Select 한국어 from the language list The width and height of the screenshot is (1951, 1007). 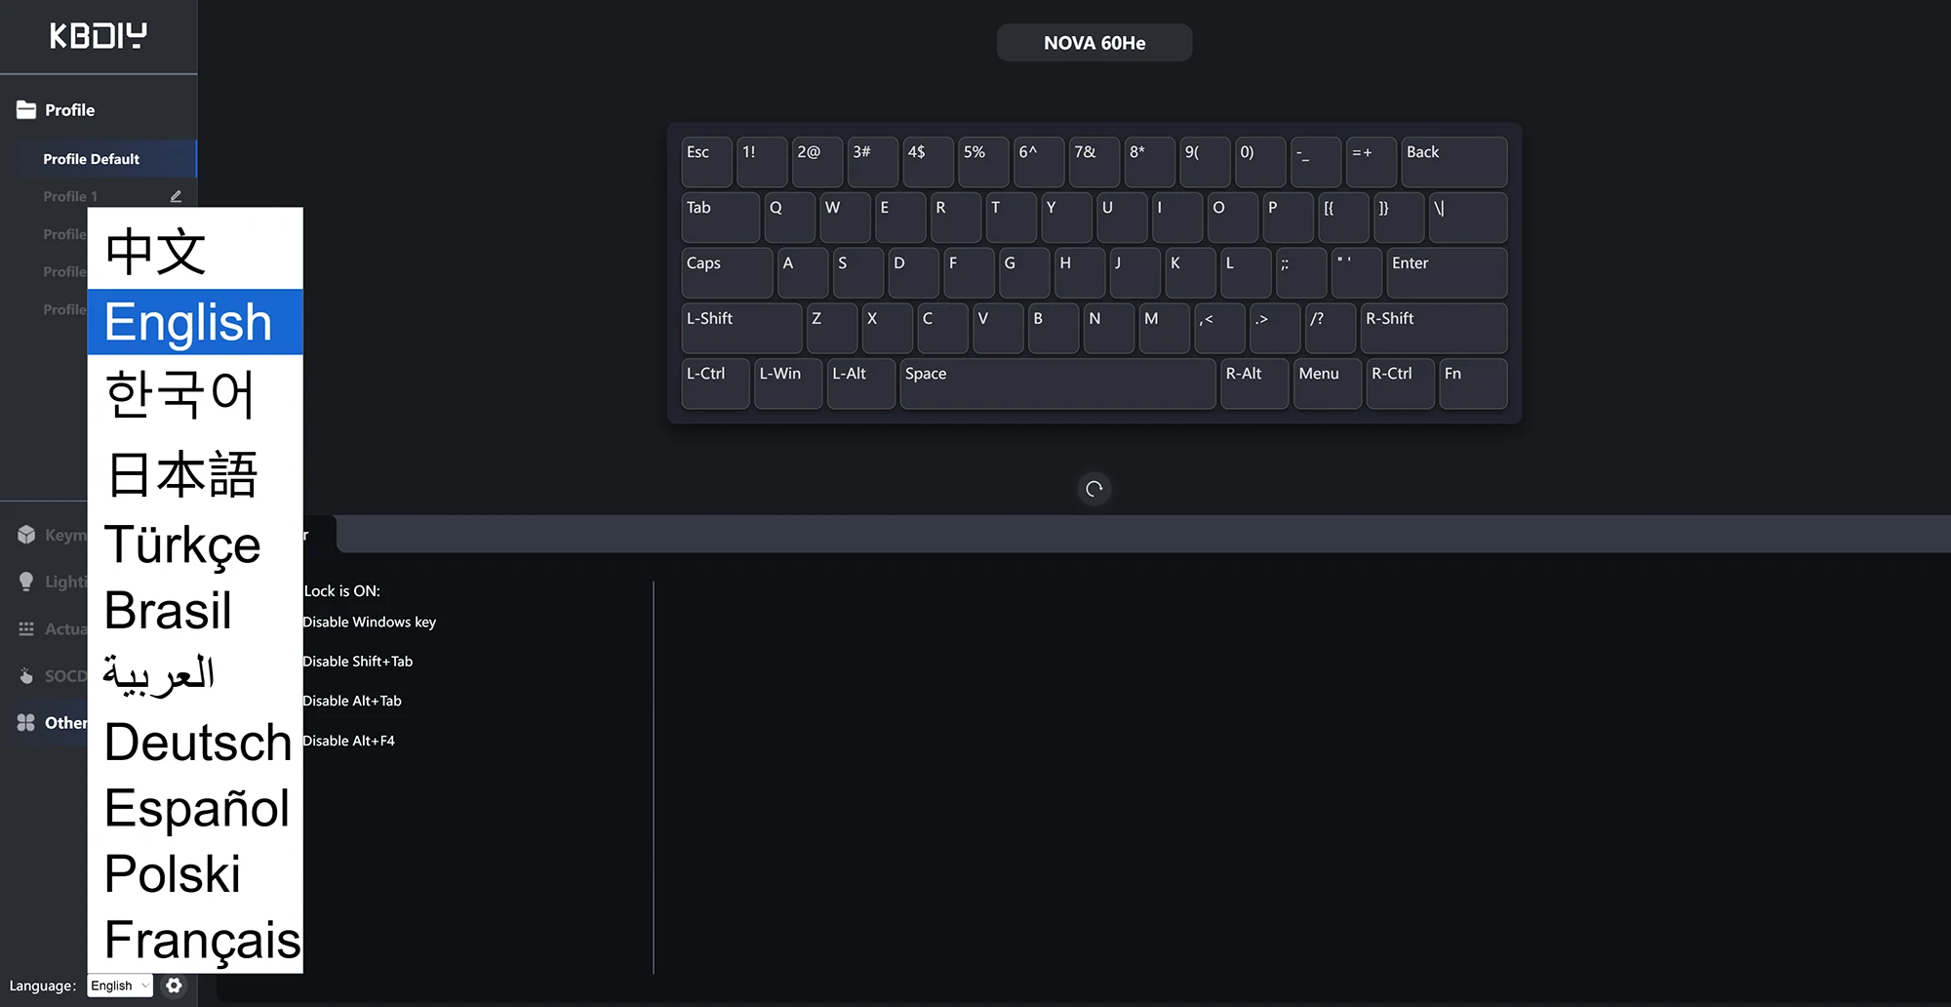tap(195, 394)
